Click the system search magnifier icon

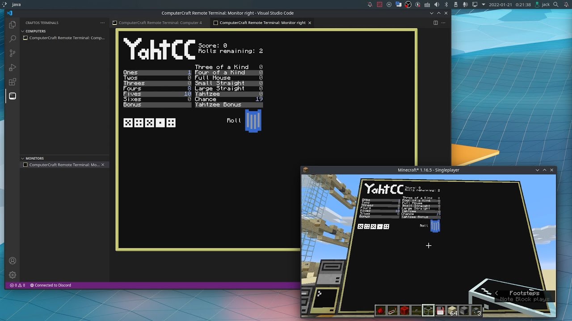[x=556, y=4]
